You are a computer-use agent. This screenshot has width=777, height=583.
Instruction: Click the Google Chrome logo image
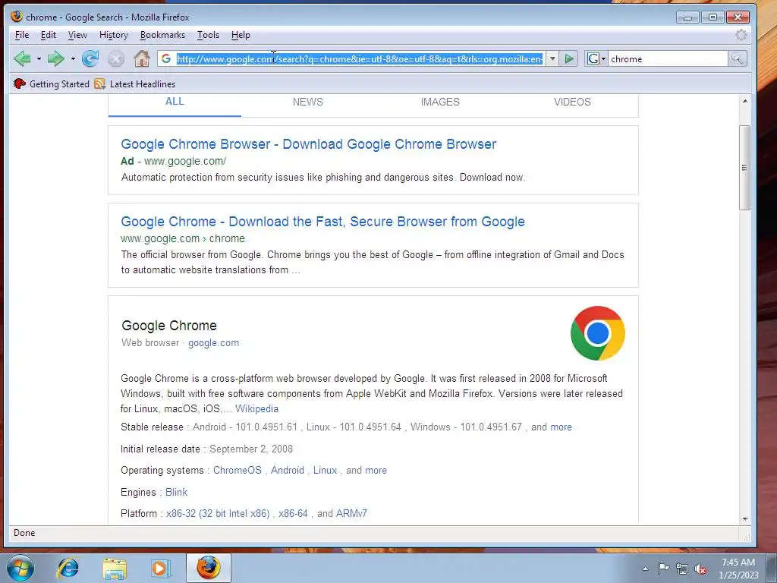pos(598,333)
